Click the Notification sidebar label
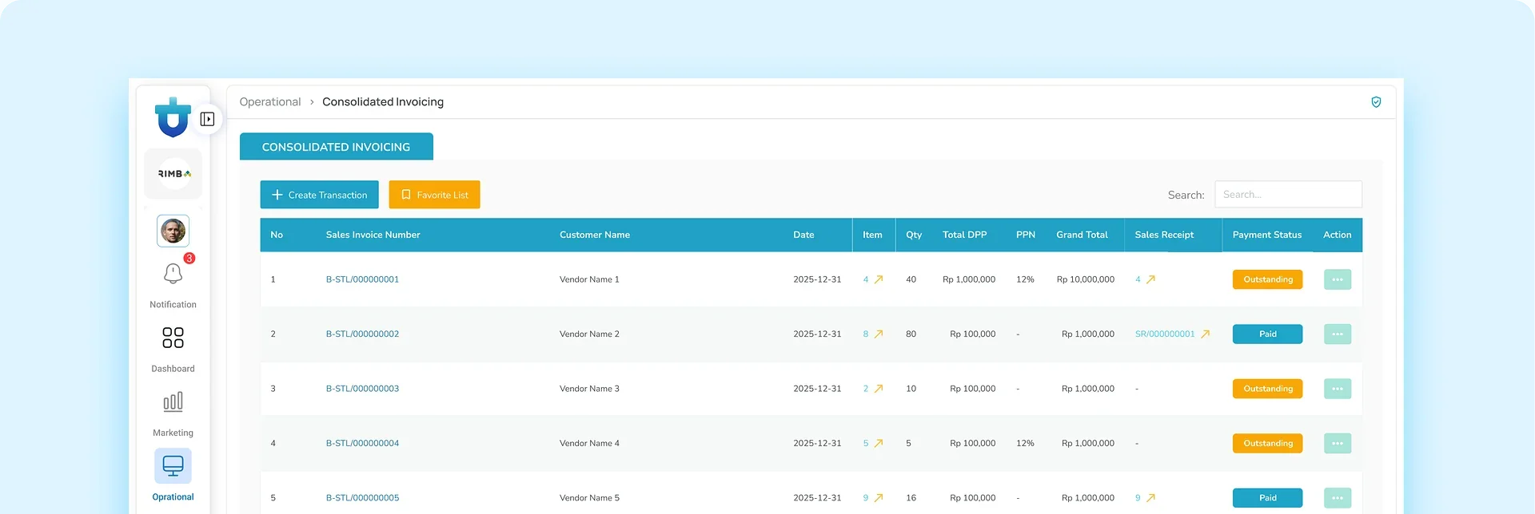The image size is (1535, 514). [173, 305]
